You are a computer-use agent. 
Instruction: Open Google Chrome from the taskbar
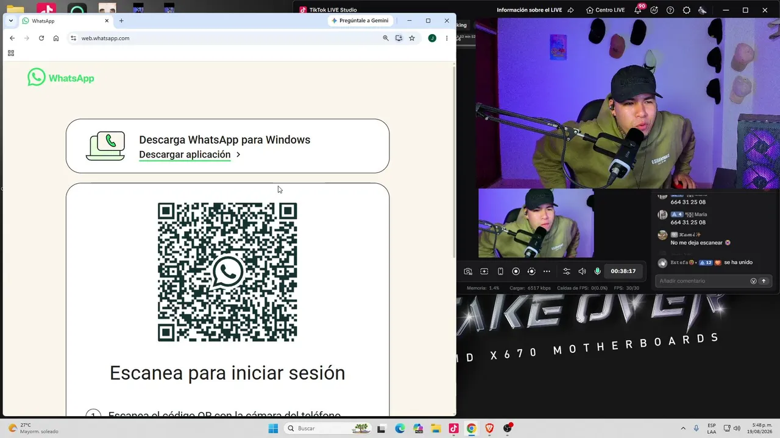(471, 428)
